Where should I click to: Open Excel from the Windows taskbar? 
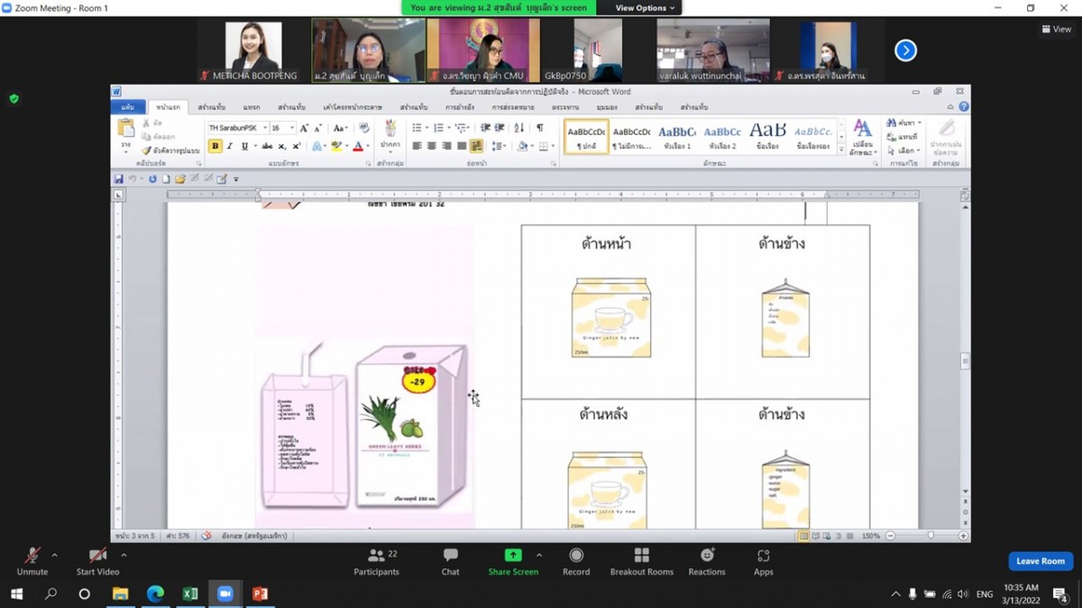(190, 594)
